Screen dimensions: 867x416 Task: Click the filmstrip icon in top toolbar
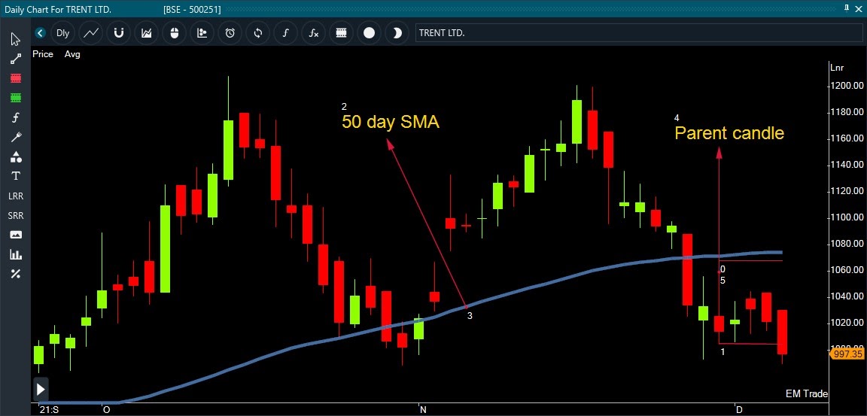click(341, 33)
